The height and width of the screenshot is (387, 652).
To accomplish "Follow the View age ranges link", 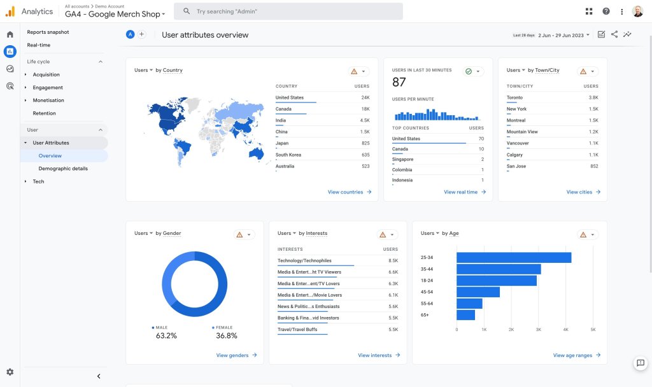I will 577,355.
